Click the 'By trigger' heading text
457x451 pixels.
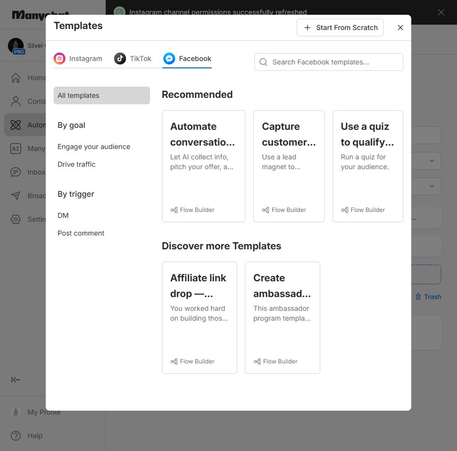pyautogui.click(x=76, y=194)
